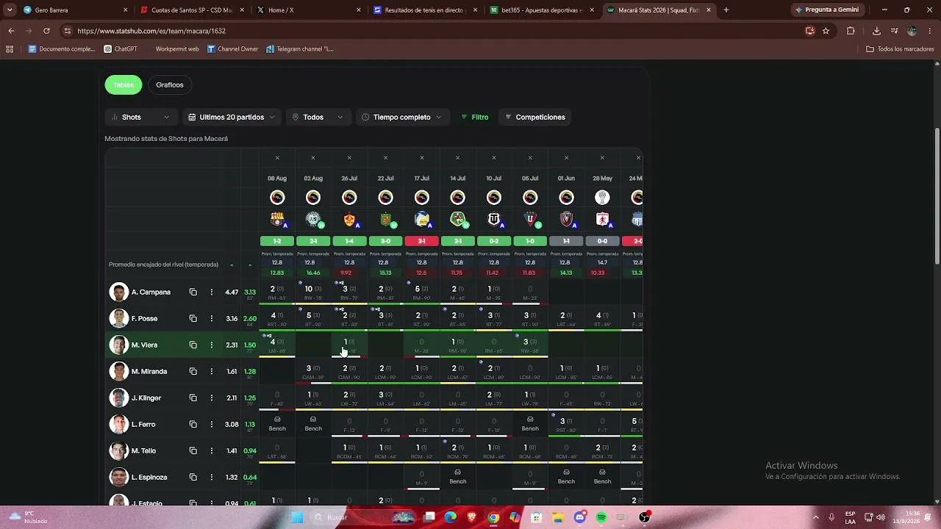Open a new browser tab
941x529 pixels.
click(726, 10)
